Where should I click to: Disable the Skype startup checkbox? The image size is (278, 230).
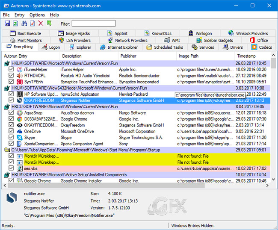point(11,137)
